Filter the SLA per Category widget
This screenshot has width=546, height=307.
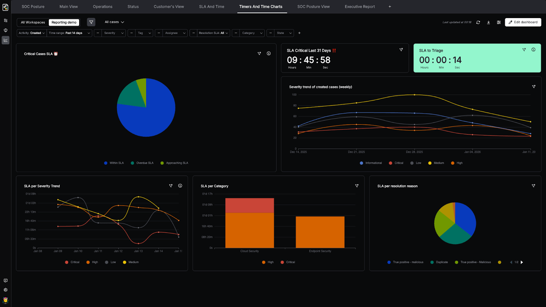point(357,186)
